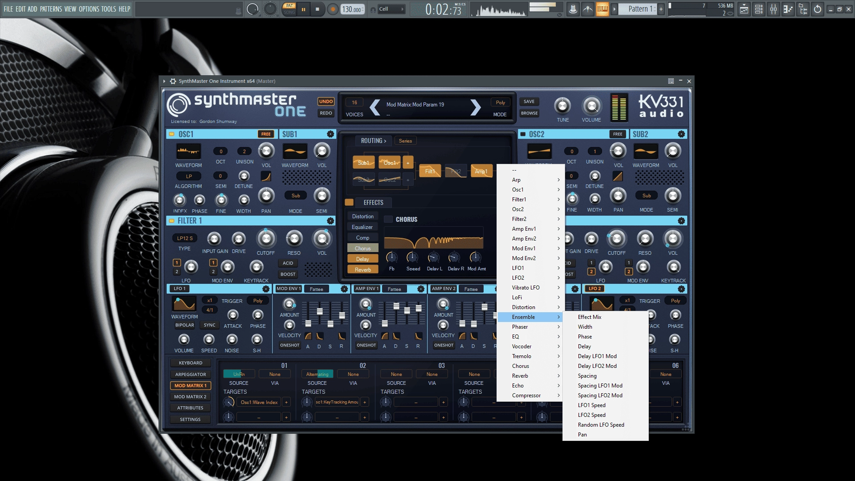Toggle LFO 1 SYNC button
This screenshot has width=855, height=481.
209,325
